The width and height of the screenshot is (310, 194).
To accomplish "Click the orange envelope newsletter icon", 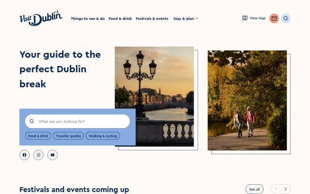I will coord(274,18).
